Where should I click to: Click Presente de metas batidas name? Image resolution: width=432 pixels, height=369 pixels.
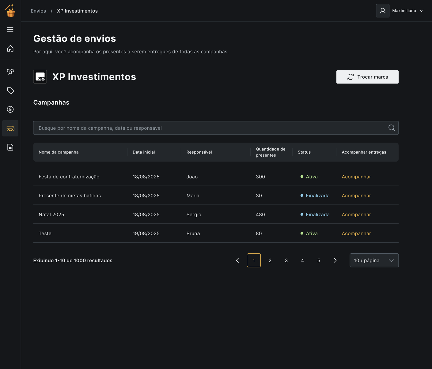pos(70,196)
